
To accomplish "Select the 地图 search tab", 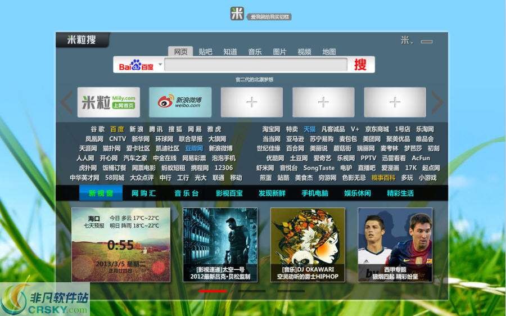I will [x=329, y=52].
